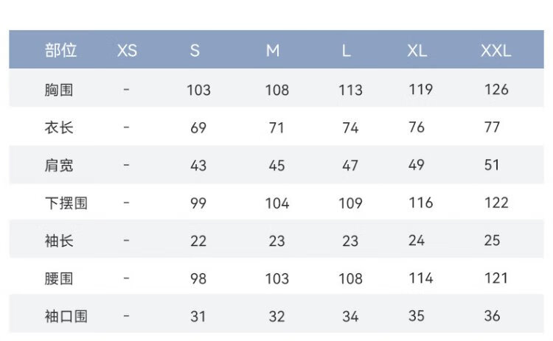This screenshot has width=553, height=341.
Task: Select the M size column header
Action: pyautogui.click(x=274, y=51)
